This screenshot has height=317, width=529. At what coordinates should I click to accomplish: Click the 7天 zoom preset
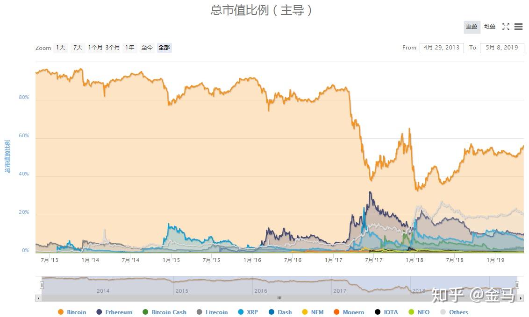[x=78, y=48]
